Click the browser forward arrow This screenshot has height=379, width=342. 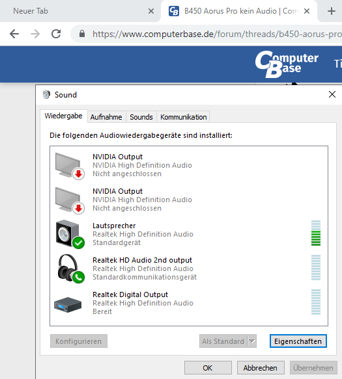35,34
